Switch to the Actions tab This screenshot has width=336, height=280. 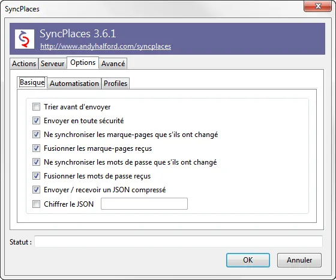(x=24, y=64)
